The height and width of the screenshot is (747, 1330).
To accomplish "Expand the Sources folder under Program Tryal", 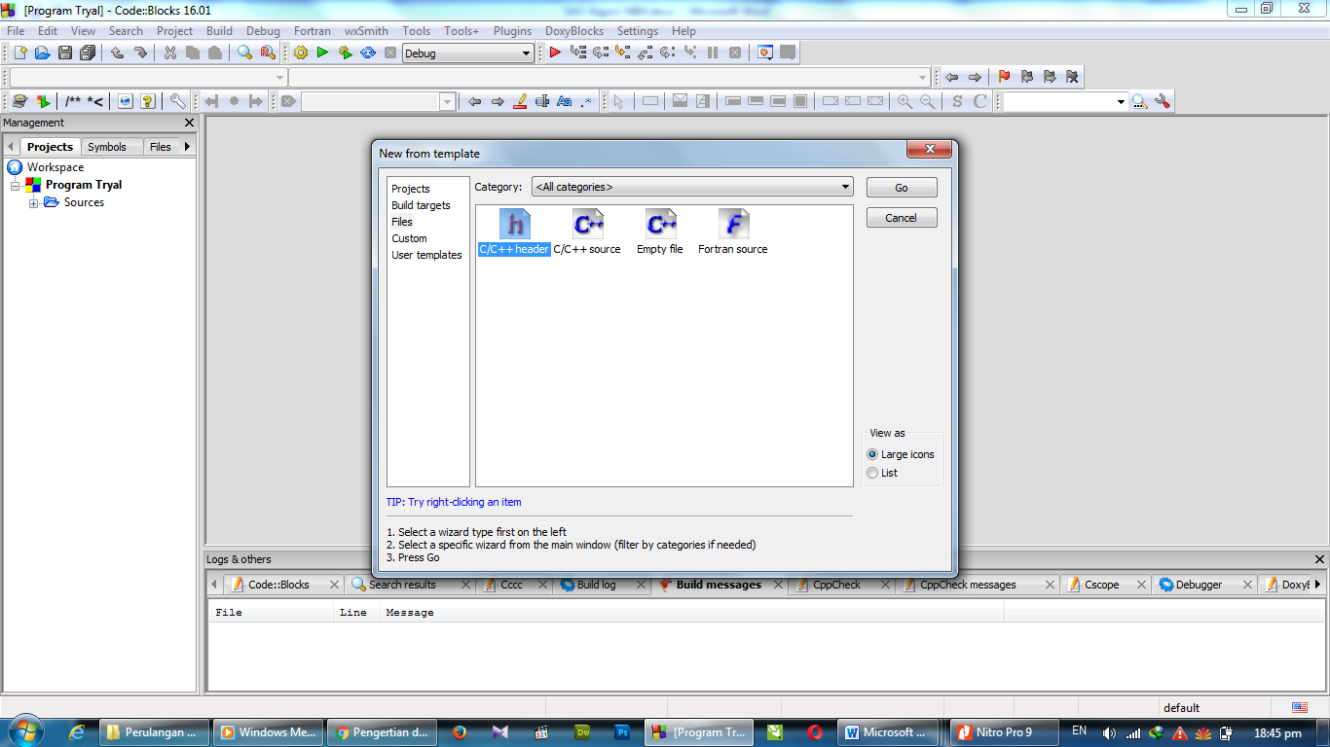I will click(x=33, y=202).
